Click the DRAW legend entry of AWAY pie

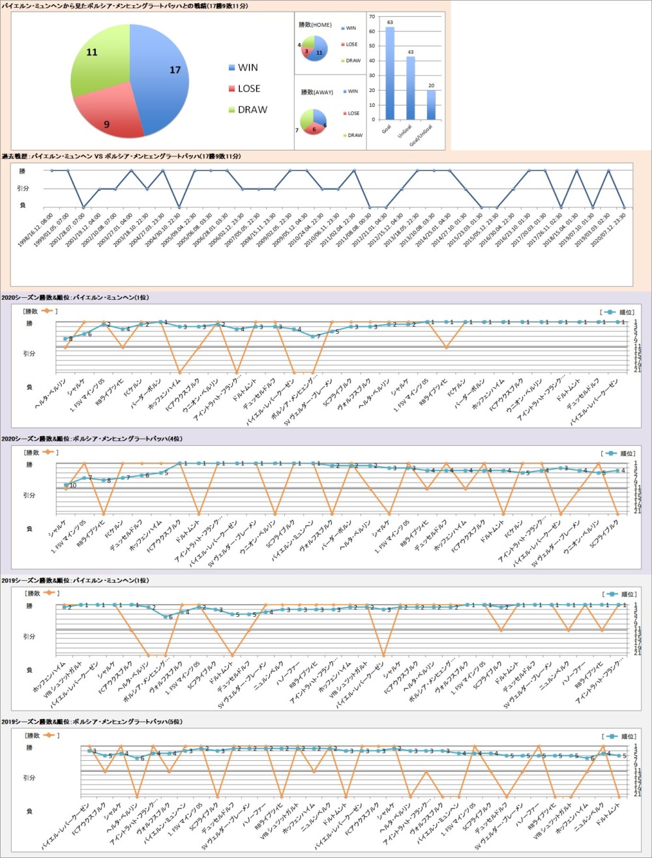pos(350,135)
